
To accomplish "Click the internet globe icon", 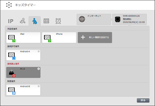I will coord(82,19).
